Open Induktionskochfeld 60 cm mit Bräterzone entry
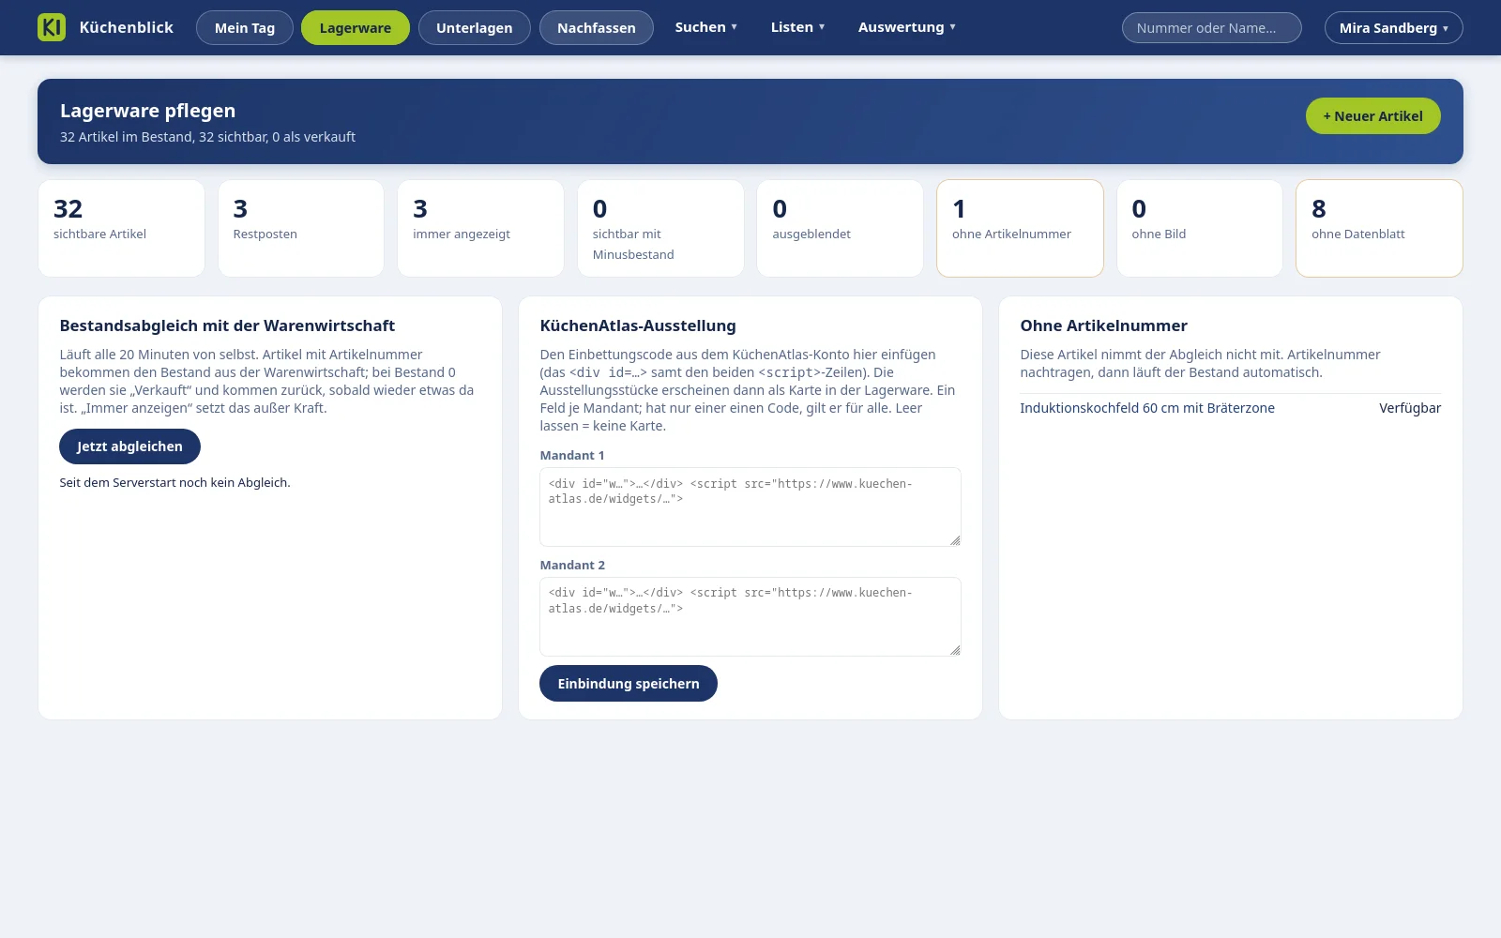This screenshot has width=1501, height=938. (x=1147, y=408)
